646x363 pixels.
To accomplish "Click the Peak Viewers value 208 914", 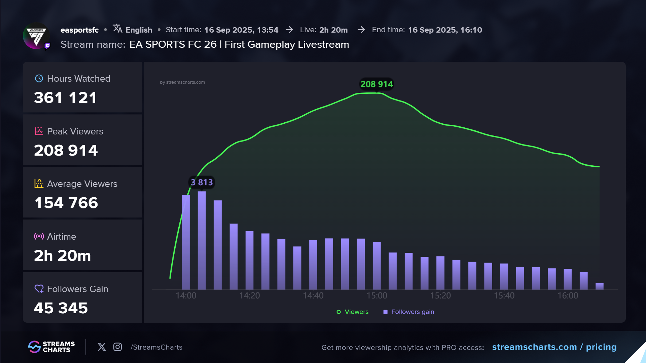I will click(x=66, y=150).
